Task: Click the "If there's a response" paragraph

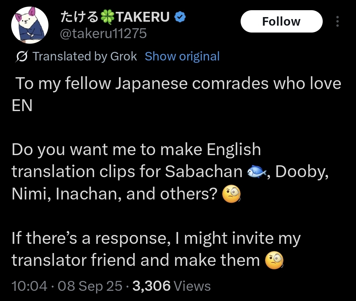Action: pos(156,238)
